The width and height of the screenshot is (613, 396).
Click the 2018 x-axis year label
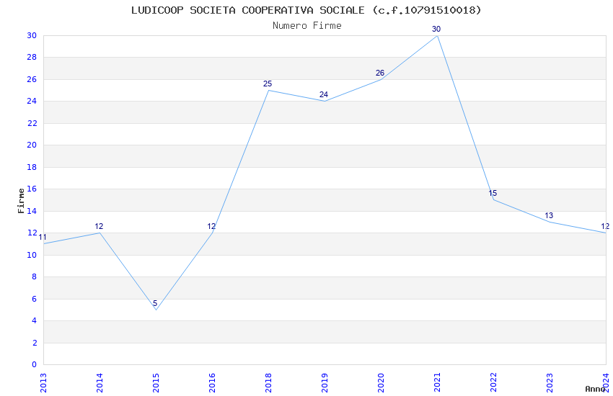point(268,382)
